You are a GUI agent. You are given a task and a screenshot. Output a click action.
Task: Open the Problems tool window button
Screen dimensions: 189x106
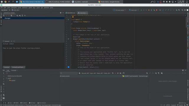tap(24, 103)
